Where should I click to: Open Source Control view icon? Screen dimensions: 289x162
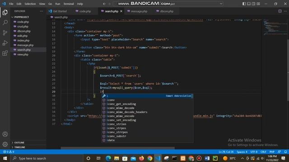click(5, 33)
